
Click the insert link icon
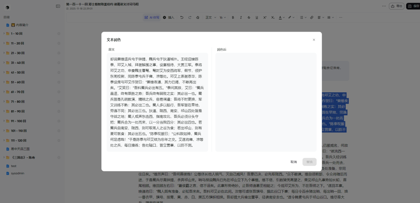point(311,18)
